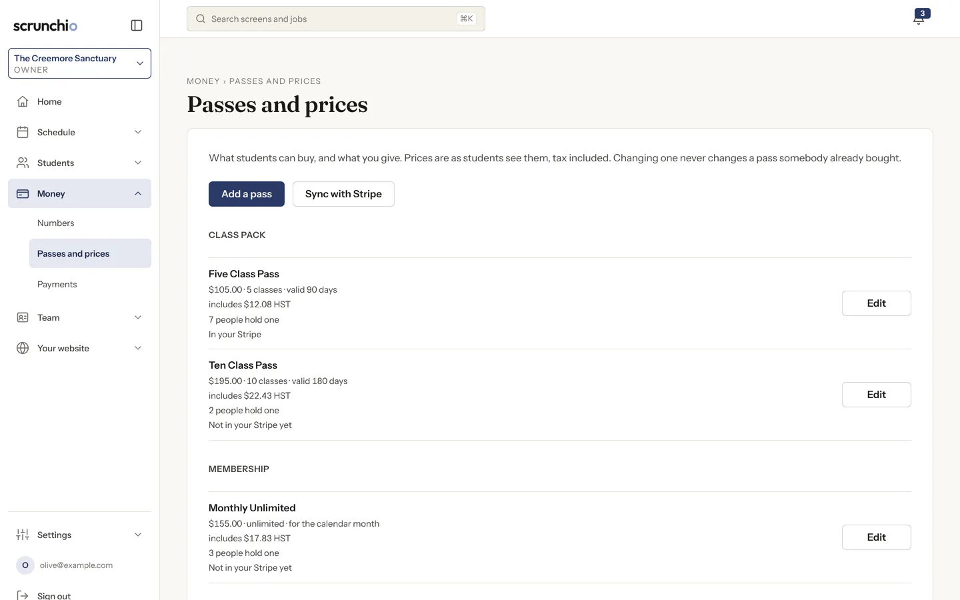The width and height of the screenshot is (960, 600).
Task: Select Passes and prices menu item
Action: click(x=90, y=253)
